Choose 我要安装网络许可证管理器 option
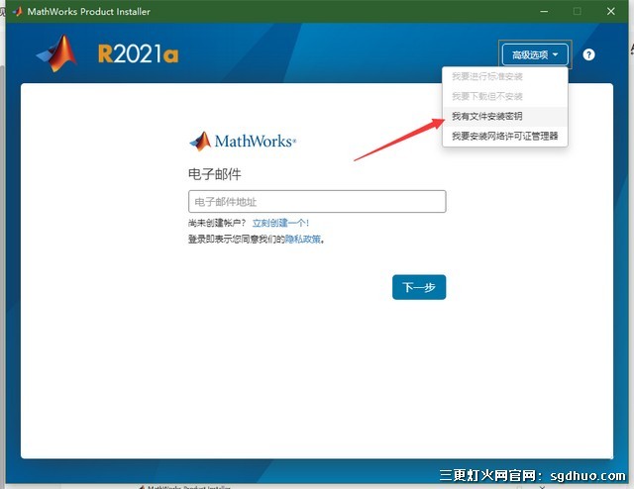 [x=505, y=136]
